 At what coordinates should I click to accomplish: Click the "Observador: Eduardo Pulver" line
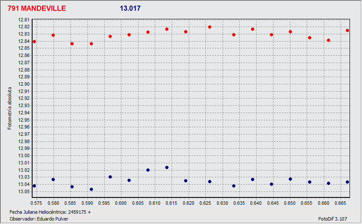coord(39,219)
